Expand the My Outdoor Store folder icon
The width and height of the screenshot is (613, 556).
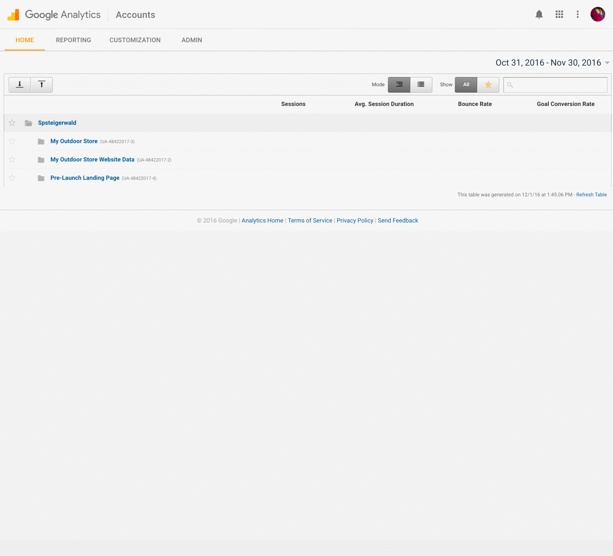coord(41,141)
